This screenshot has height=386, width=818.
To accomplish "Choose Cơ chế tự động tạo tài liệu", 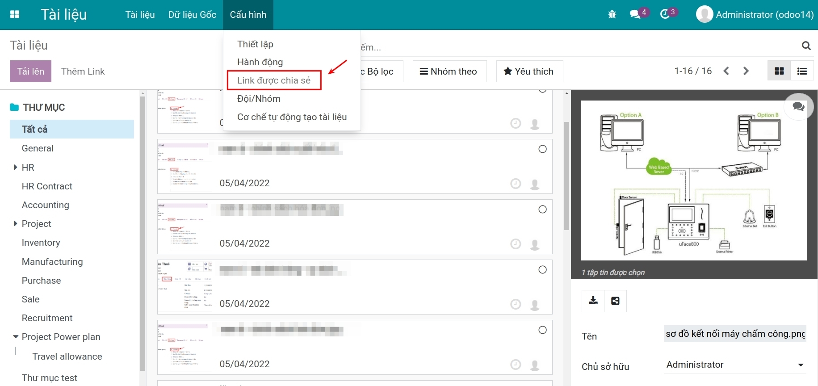I will click(292, 117).
